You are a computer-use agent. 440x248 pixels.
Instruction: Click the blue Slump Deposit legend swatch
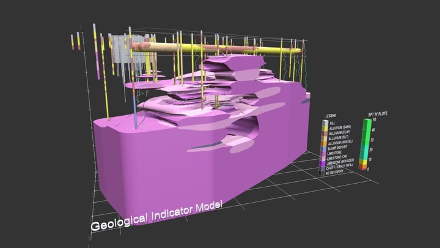tap(323, 149)
